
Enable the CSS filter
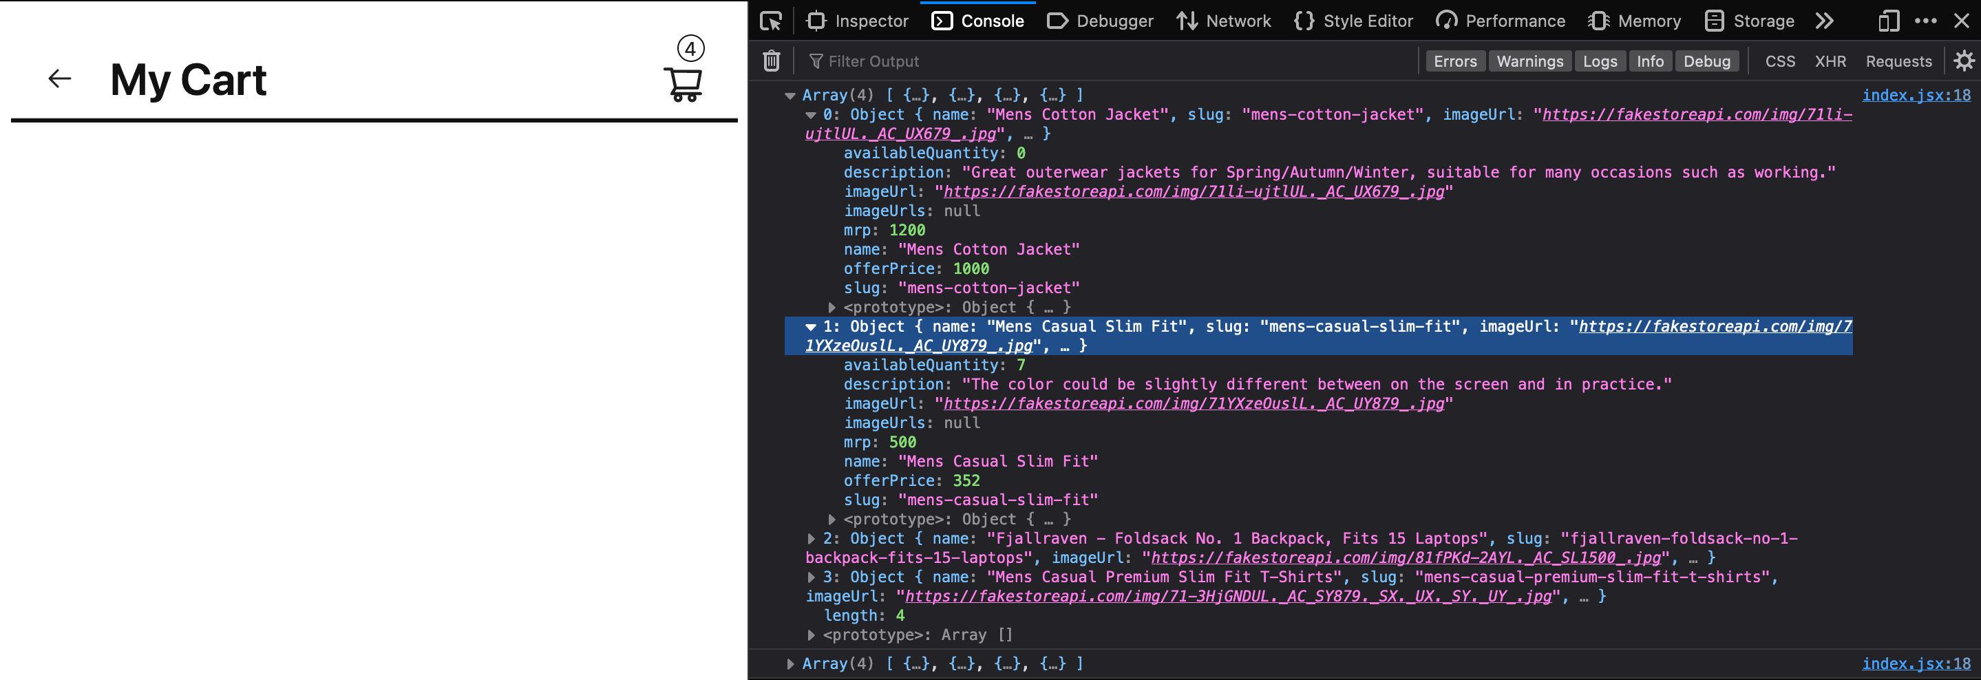[1779, 61]
